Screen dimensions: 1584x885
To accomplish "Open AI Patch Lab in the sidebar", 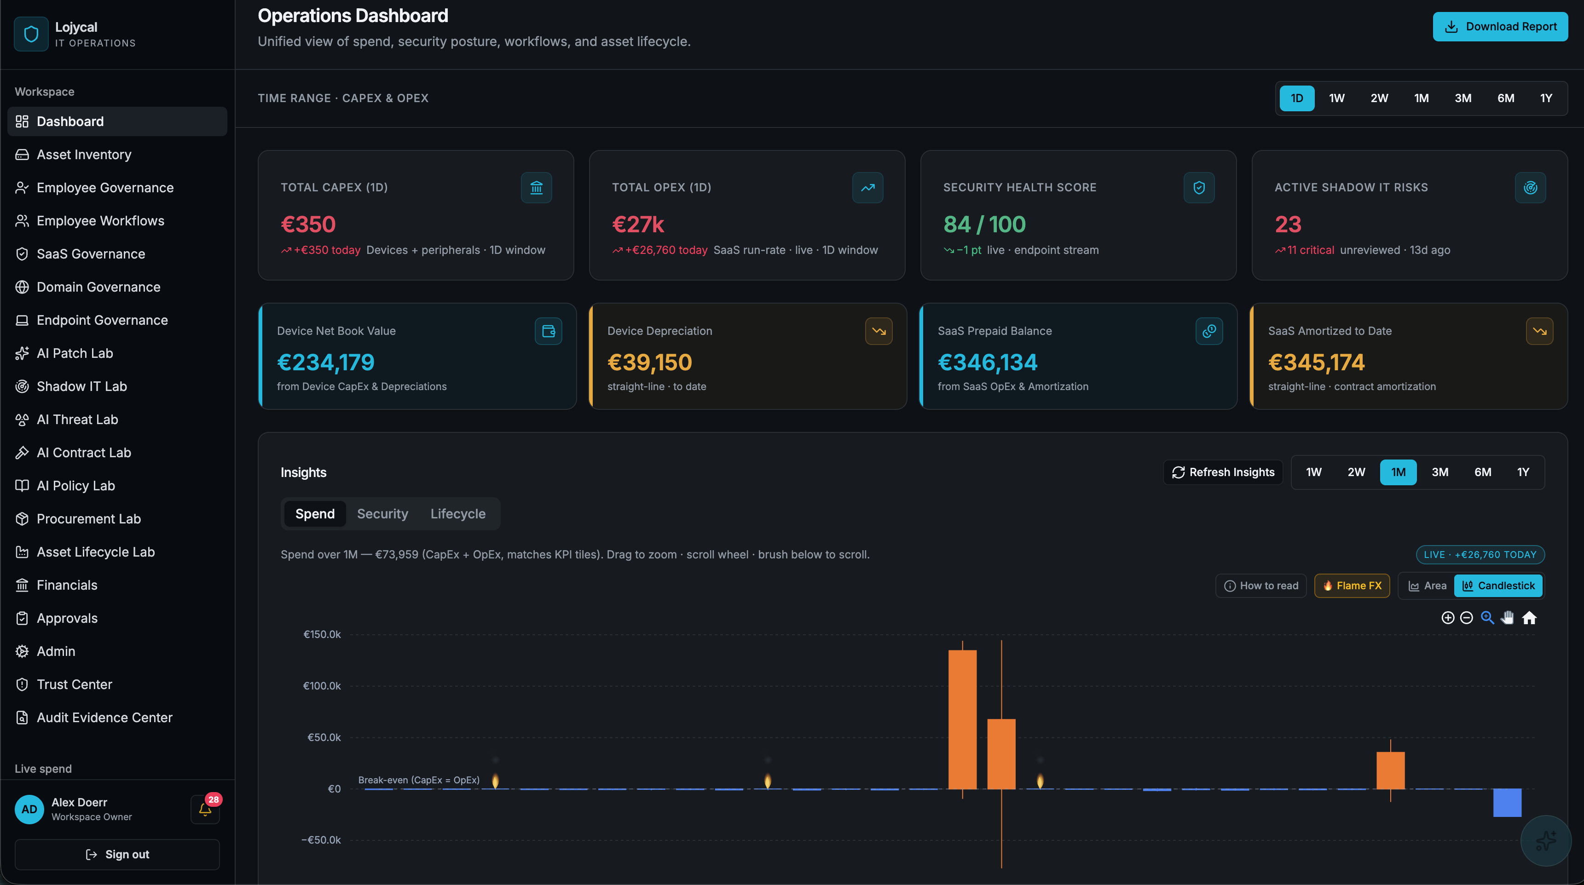I will click(x=117, y=353).
